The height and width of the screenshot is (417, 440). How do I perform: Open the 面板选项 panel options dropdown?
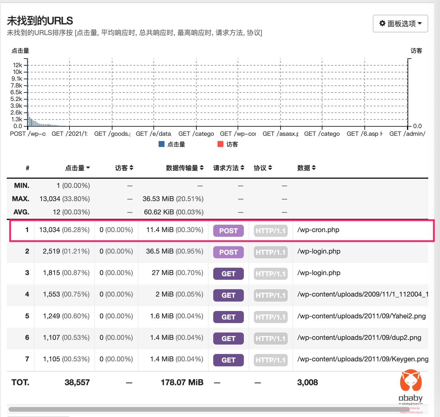(400, 24)
